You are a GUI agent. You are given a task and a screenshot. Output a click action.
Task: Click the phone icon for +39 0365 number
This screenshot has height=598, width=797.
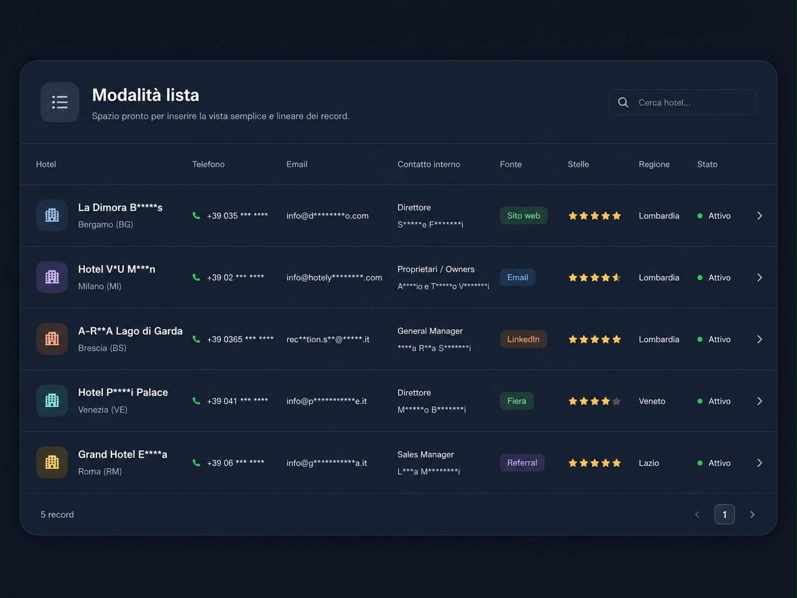(x=196, y=339)
